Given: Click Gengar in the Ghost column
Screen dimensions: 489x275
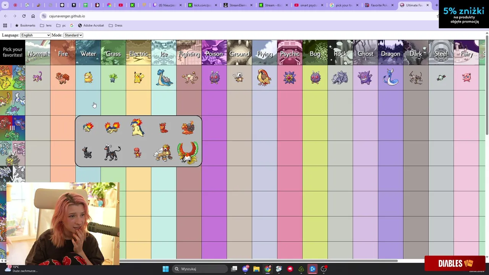Looking at the screenshot, I should (x=365, y=78).
